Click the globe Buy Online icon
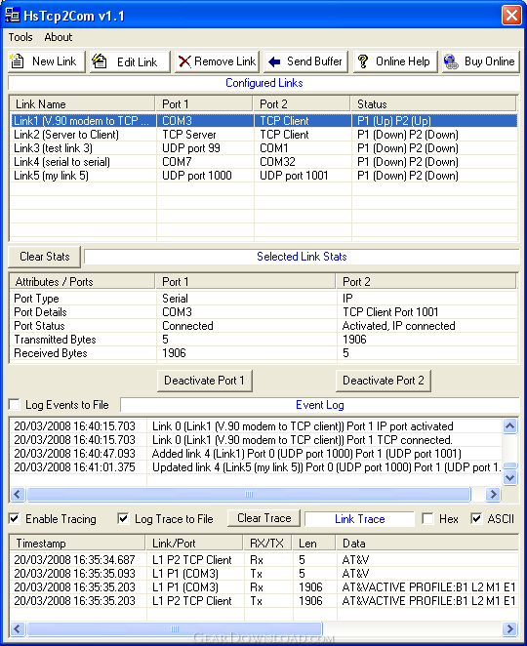The height and width of the screenshot is (646, 527). tap(451, 61)
